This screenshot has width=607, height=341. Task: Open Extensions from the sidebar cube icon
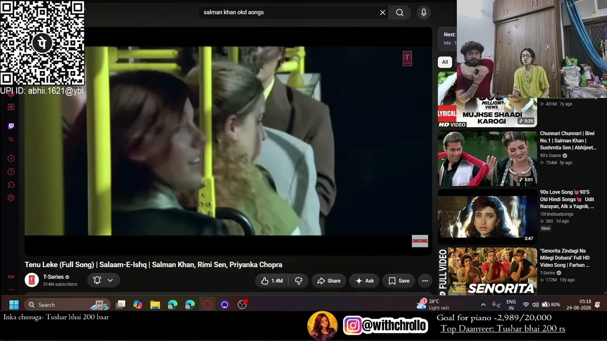tap(11, 185)
